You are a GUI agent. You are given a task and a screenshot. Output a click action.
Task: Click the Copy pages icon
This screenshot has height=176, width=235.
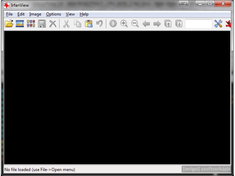(78, 24)
